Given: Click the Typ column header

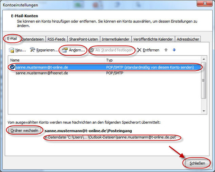Looking at the screenshot, I should click(153, 60).
